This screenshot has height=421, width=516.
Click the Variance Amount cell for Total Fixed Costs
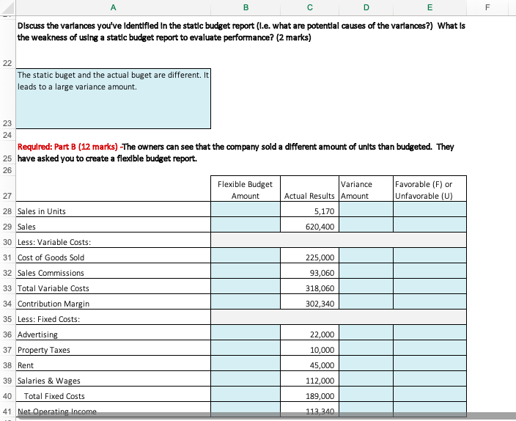[366, 394]
